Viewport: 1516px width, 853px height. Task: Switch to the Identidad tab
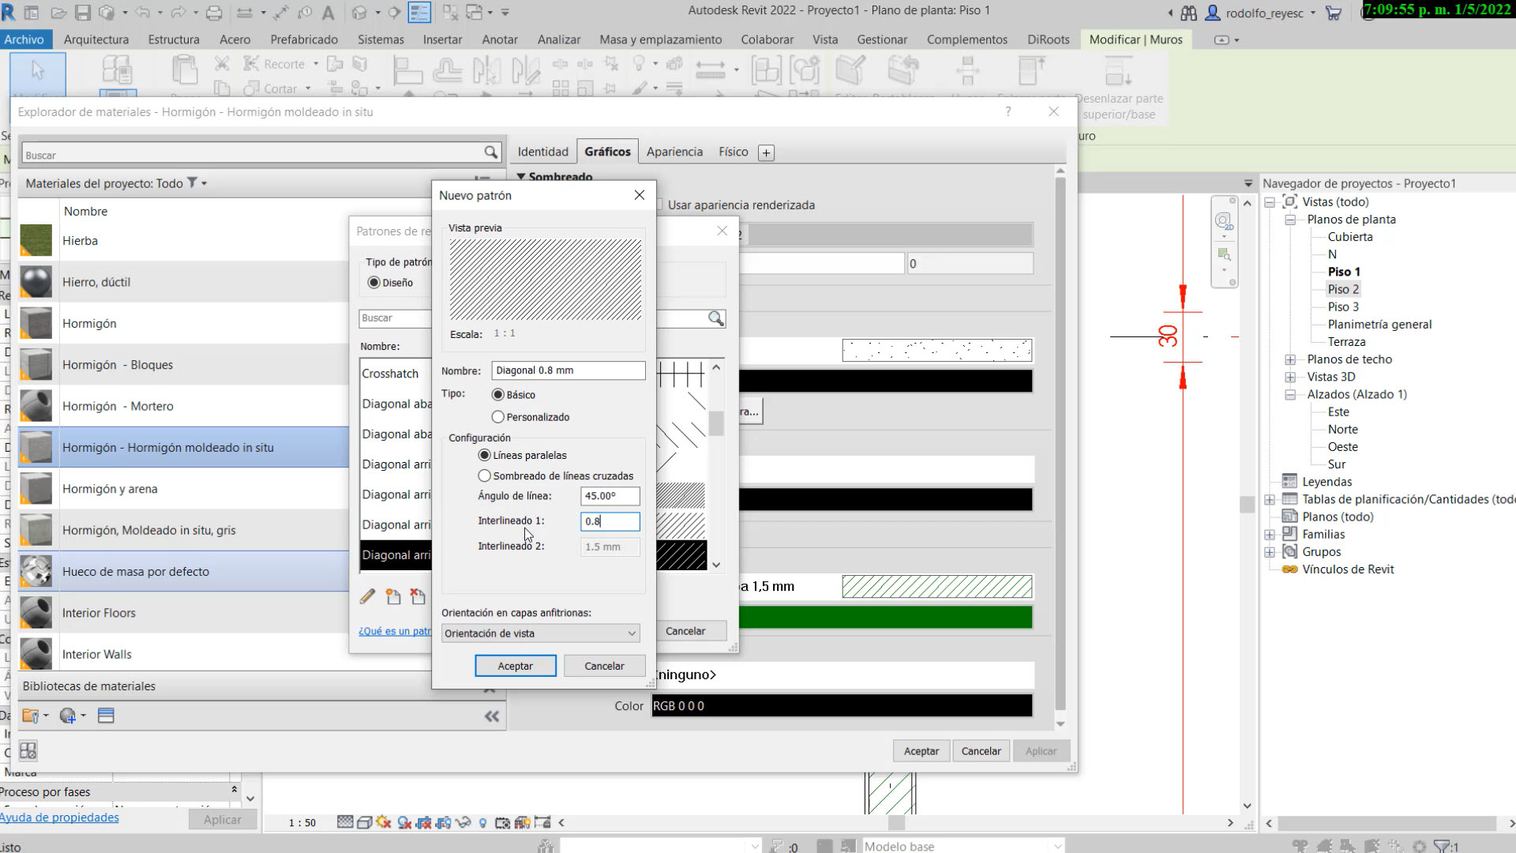pyautogui.click(x=542, y=152)
